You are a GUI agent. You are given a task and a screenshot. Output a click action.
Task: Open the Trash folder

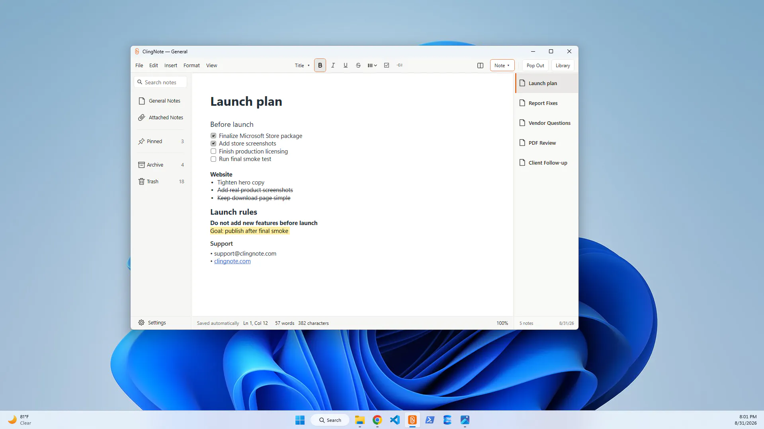(x=160, y=182)
